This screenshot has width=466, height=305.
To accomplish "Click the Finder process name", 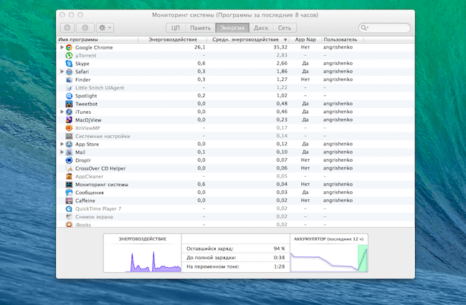I will pyautogui.click(x=82, y=79).
